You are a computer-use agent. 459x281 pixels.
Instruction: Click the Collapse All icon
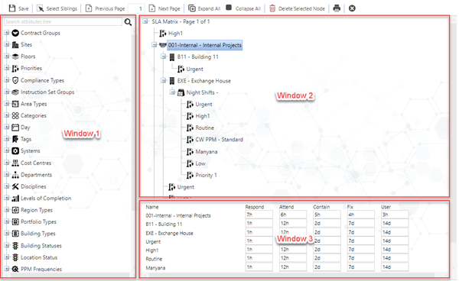click(x=229, y=8)
